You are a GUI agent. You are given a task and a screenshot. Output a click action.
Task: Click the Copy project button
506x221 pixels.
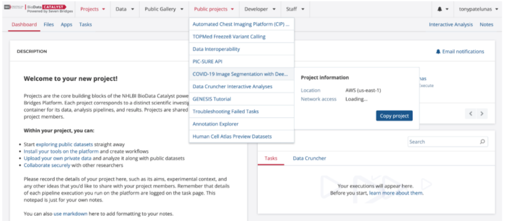394,116
